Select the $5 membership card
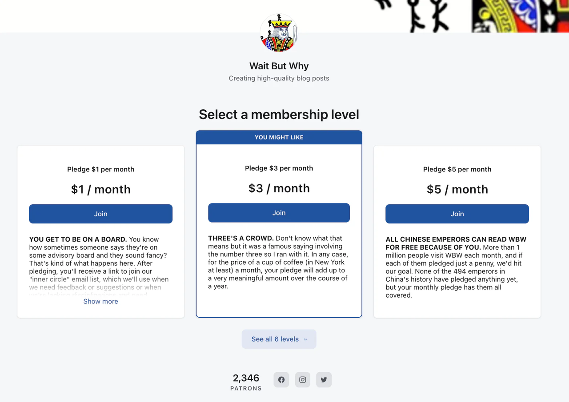569x402 pixels. [x=457, y=267]
